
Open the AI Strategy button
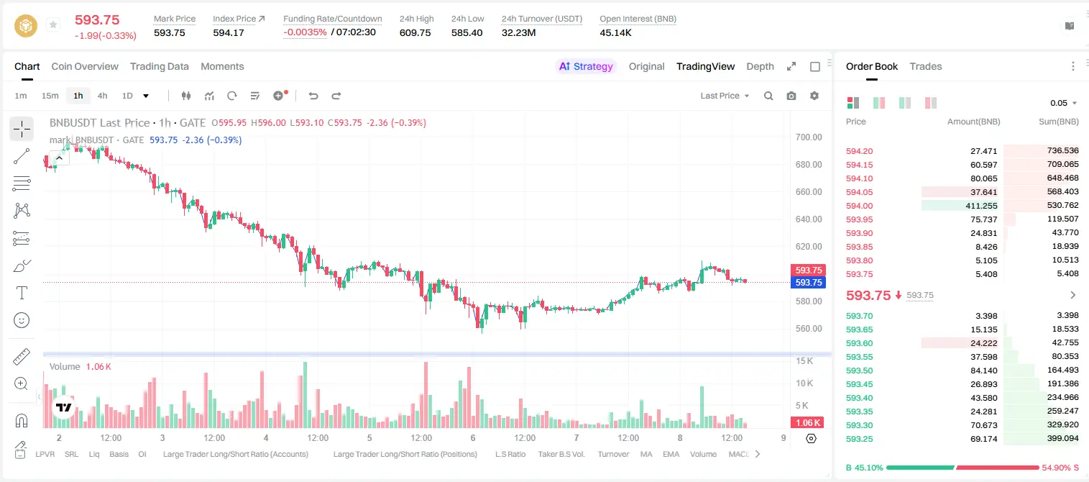(587, 66)
